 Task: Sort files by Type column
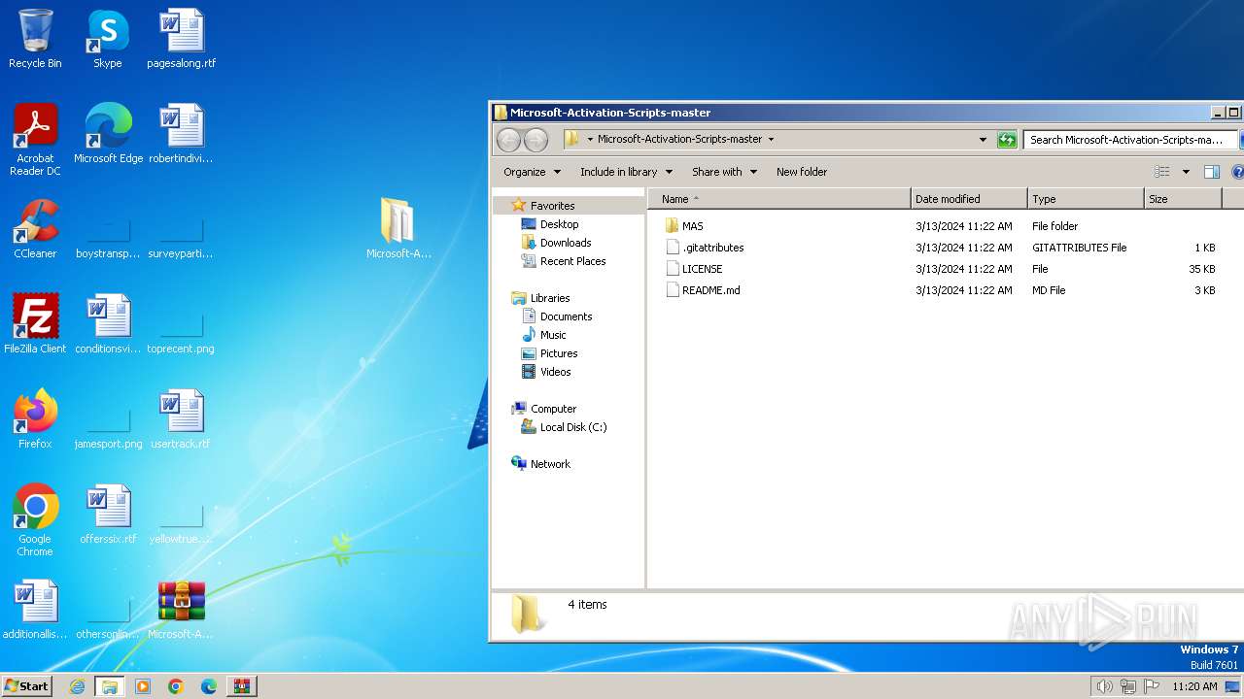pos(1086,199)
